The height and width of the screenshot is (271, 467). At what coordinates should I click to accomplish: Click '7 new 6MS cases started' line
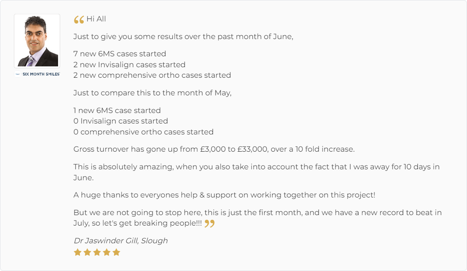point(120,54)
